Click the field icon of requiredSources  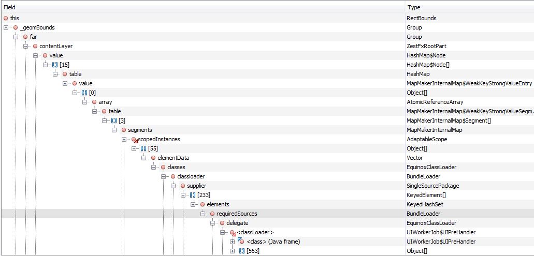(x=212, y=214)
